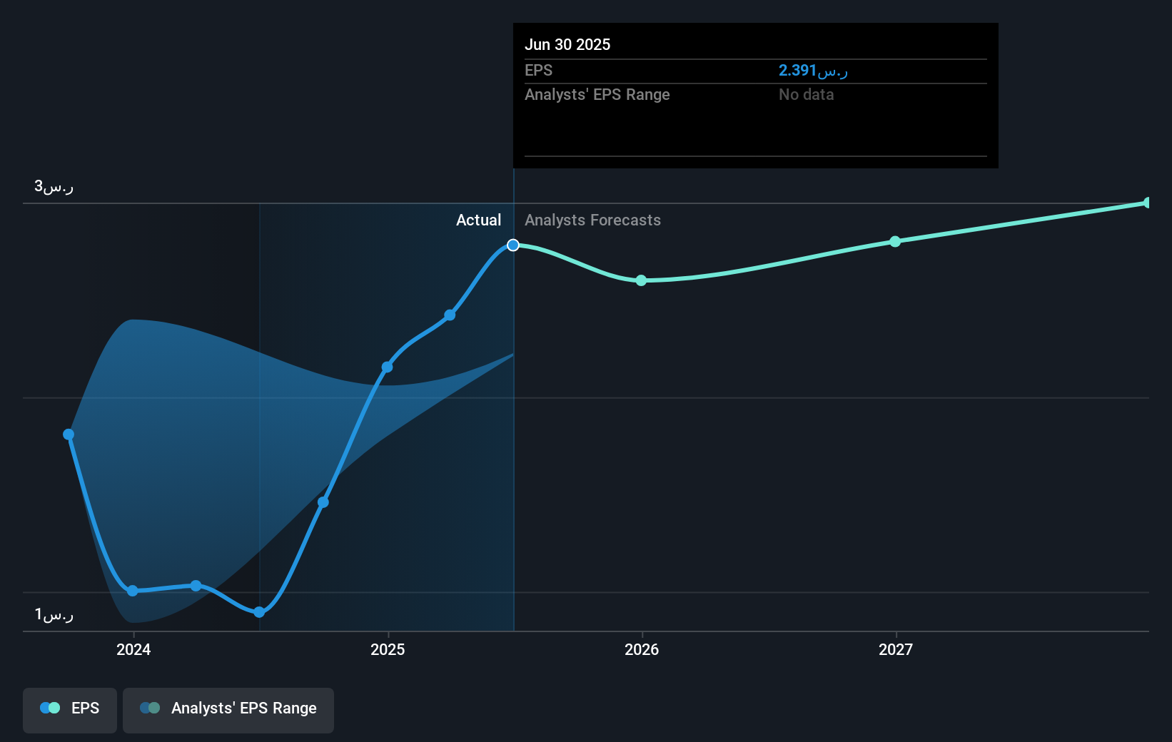Click the final forecast endpoint marker
Screen dimensions: 1172x742
(1148, 202)
